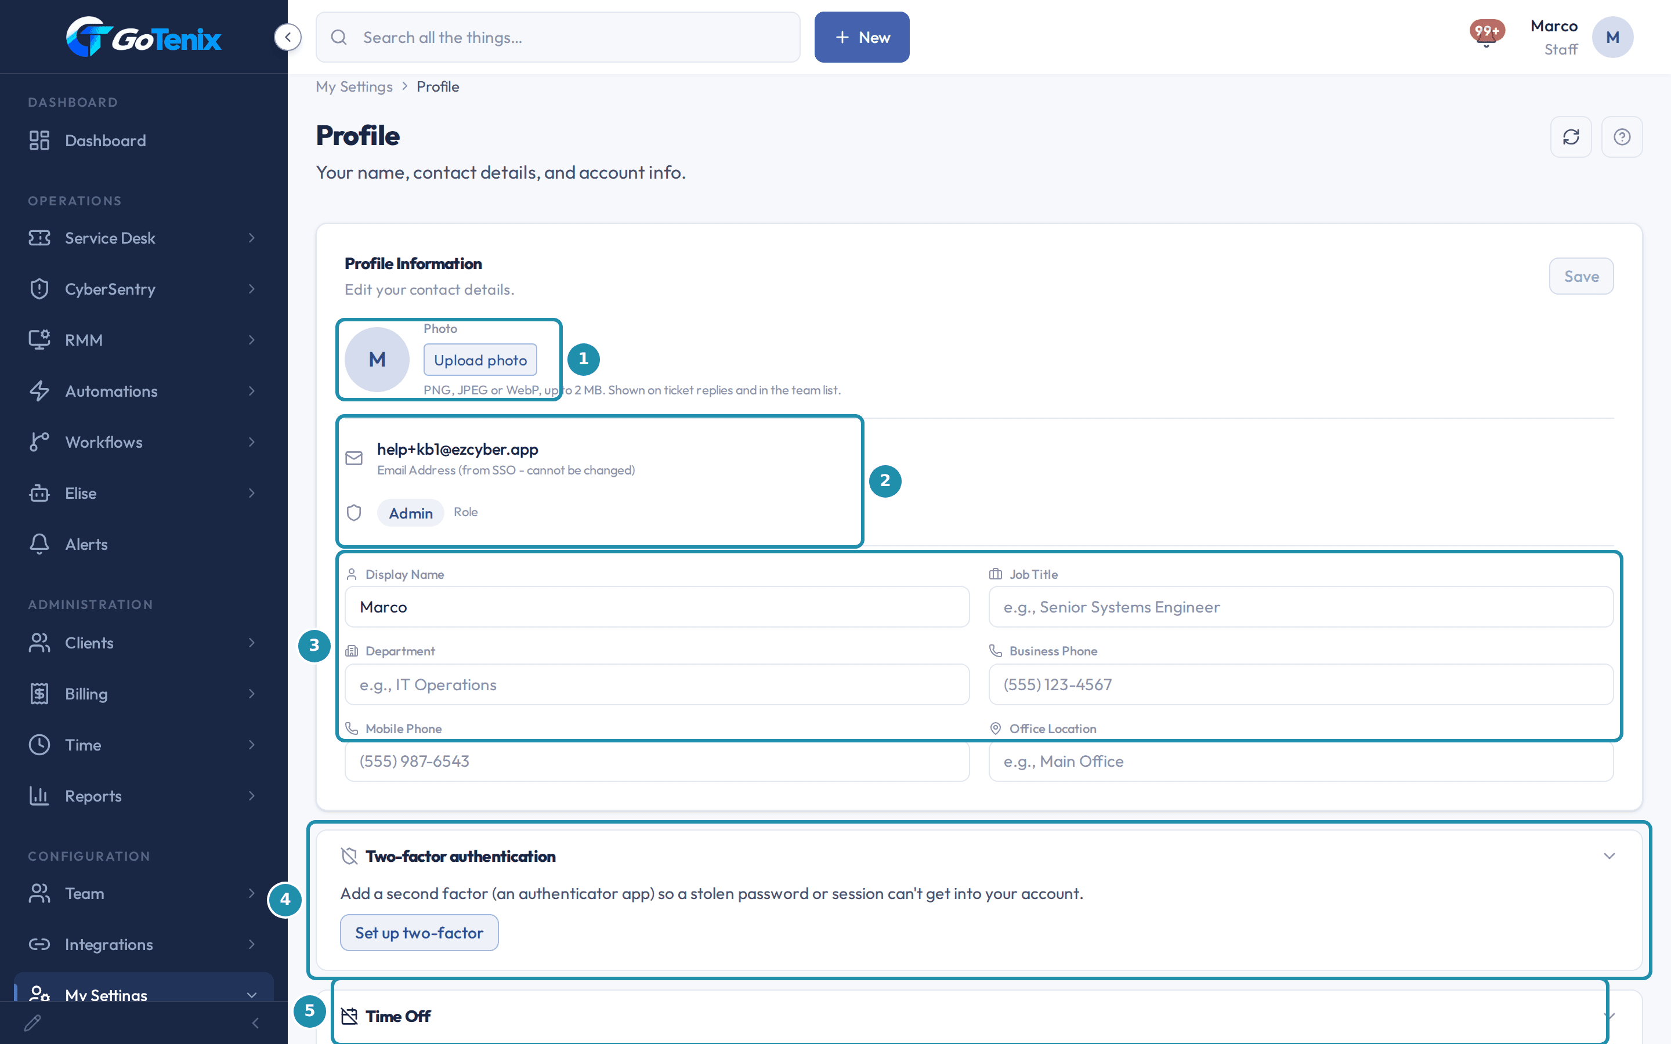The image size is (1671, 1044).
Task: Click the Upload photo button
Action: (x=480, y=360)
